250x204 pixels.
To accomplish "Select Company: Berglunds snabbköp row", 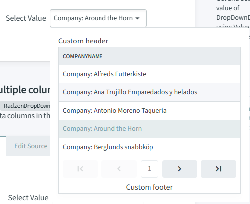I will [150, 147].
